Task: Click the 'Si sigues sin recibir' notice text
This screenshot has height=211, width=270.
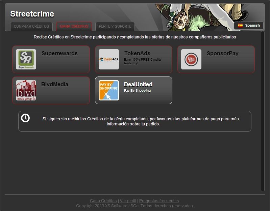Action: point(141,121)
